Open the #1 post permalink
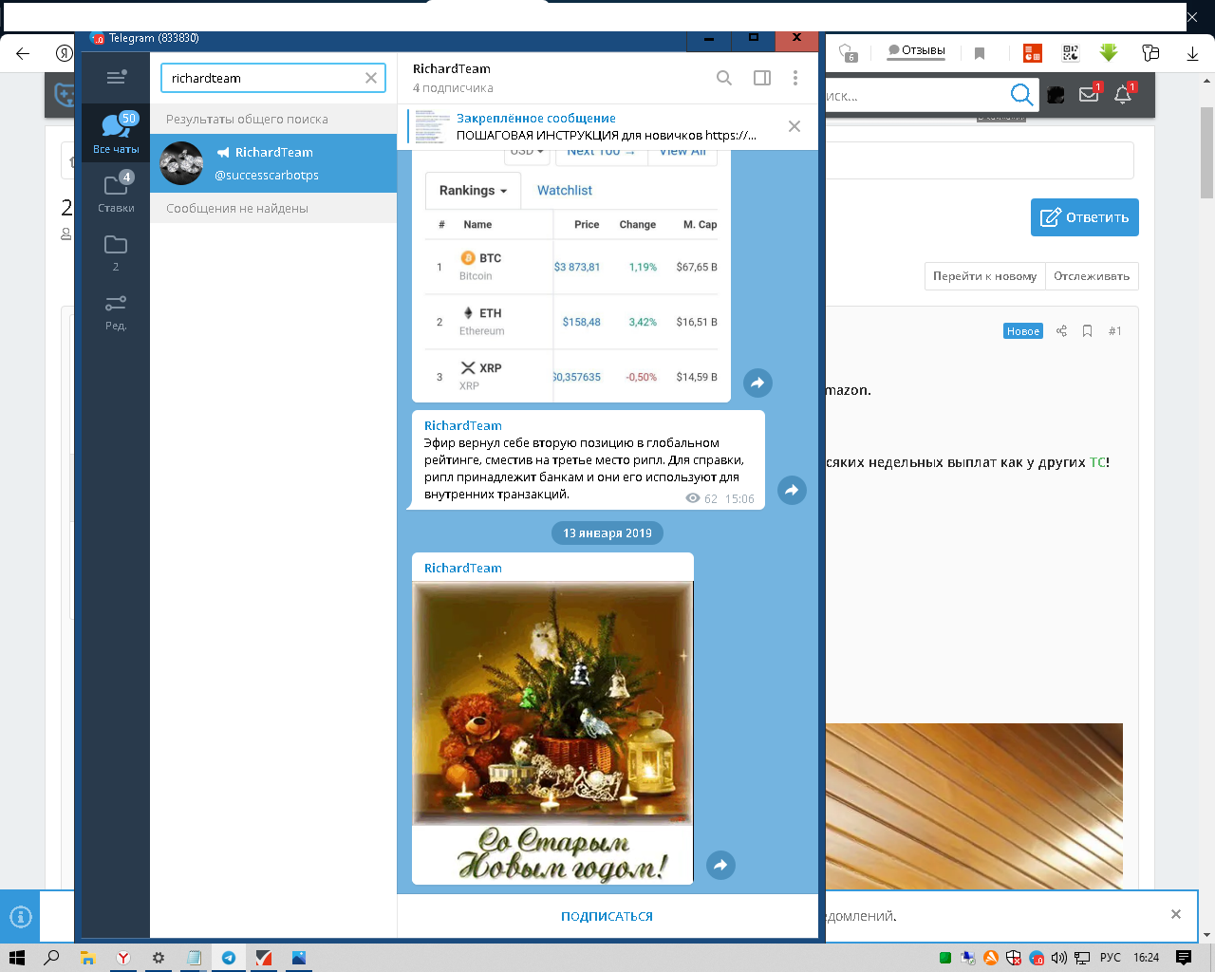This screenshot has width=1215, height=972. click(1115, 331)
